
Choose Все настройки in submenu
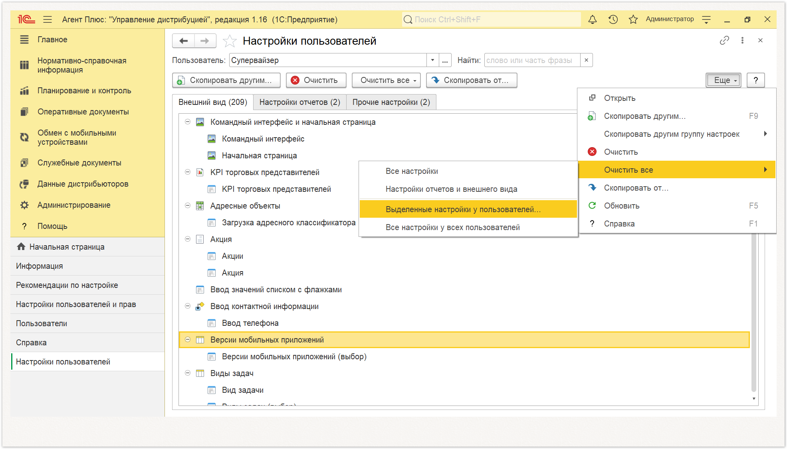coord(468,171)
